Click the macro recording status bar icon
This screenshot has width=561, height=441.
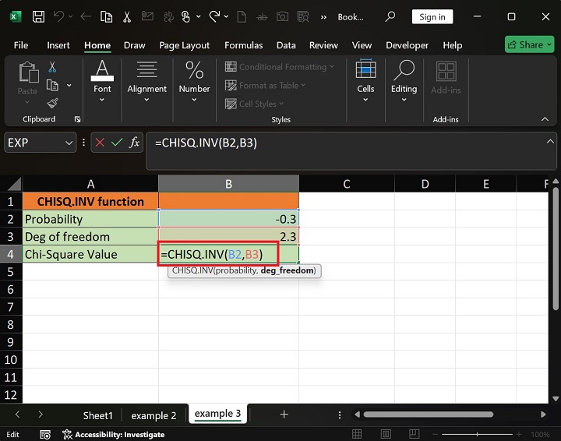click(45, 435)
